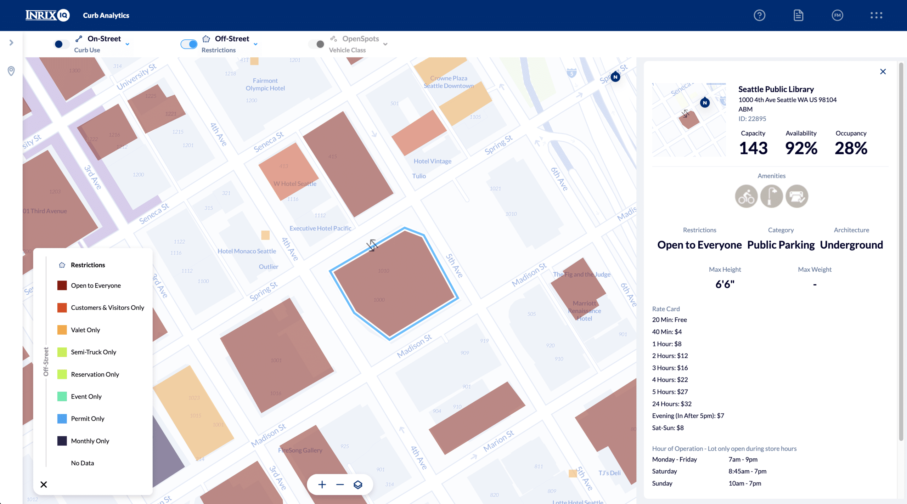
Task: Click the Off-Street polygon icon
Action: pos(206,39)
